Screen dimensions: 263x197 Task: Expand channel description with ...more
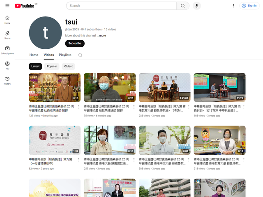pyautogui.click(x=101, y=36)
